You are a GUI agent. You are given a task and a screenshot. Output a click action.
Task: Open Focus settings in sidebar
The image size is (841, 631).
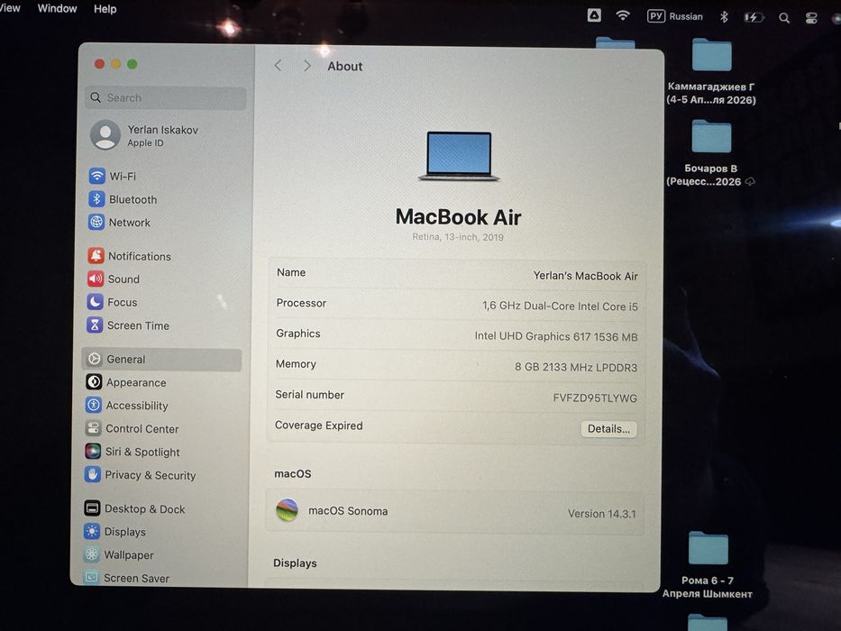tap(112, 302)
